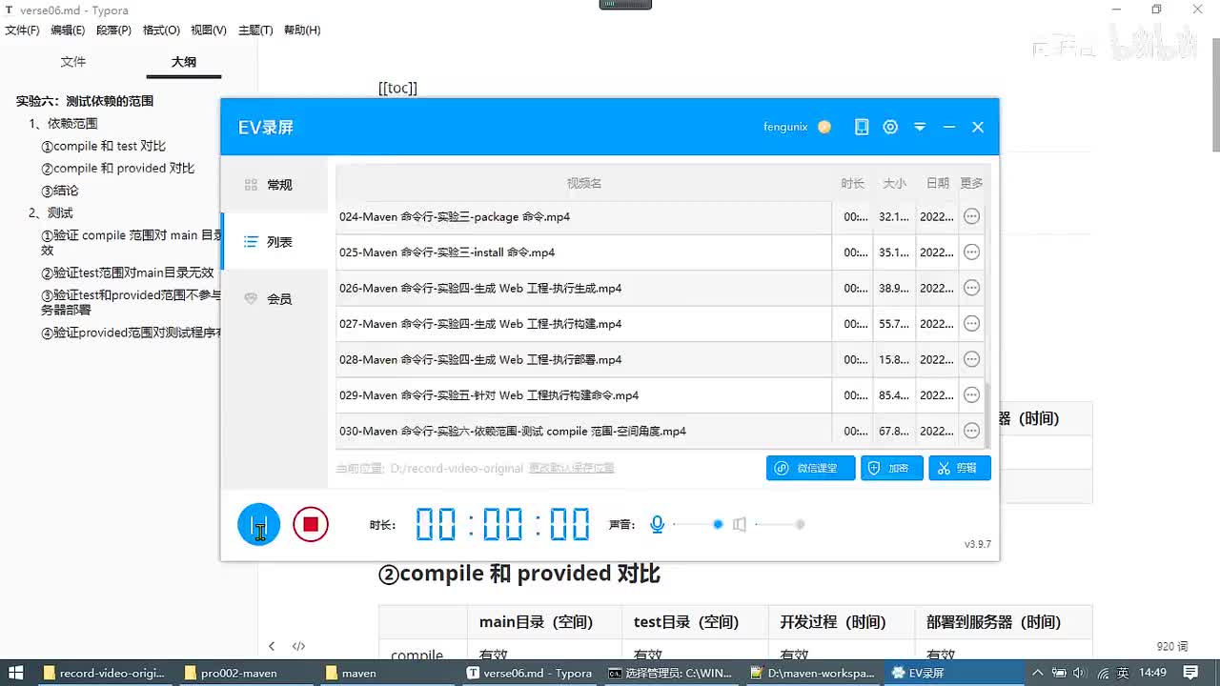Open the 文件(F) menu in Typora
Viewport: 1220px width, 686px height.
click(x=22, y=30)
